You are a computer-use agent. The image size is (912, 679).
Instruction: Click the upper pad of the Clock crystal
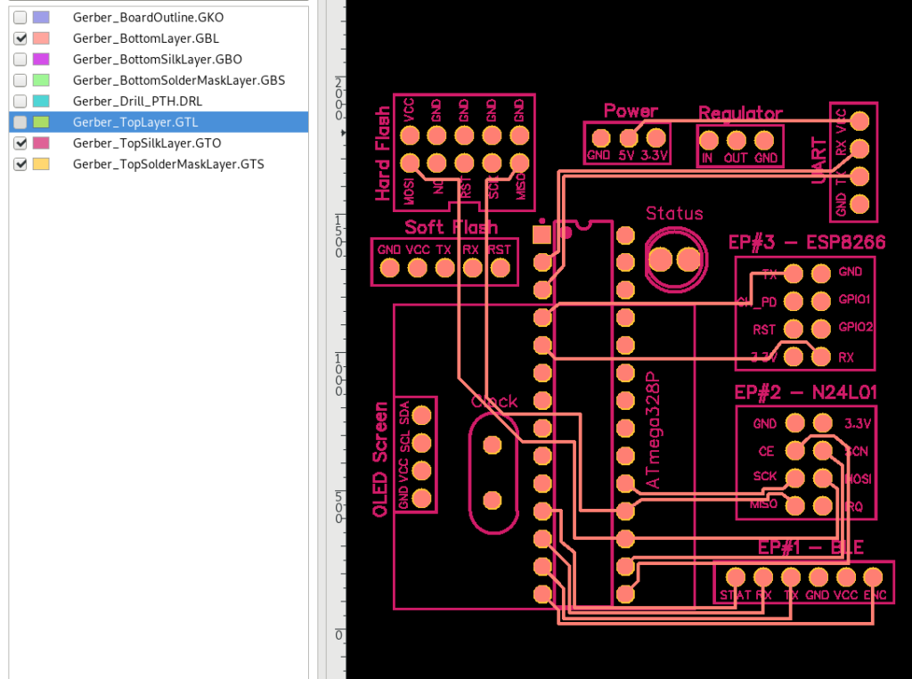pos(493,446)
